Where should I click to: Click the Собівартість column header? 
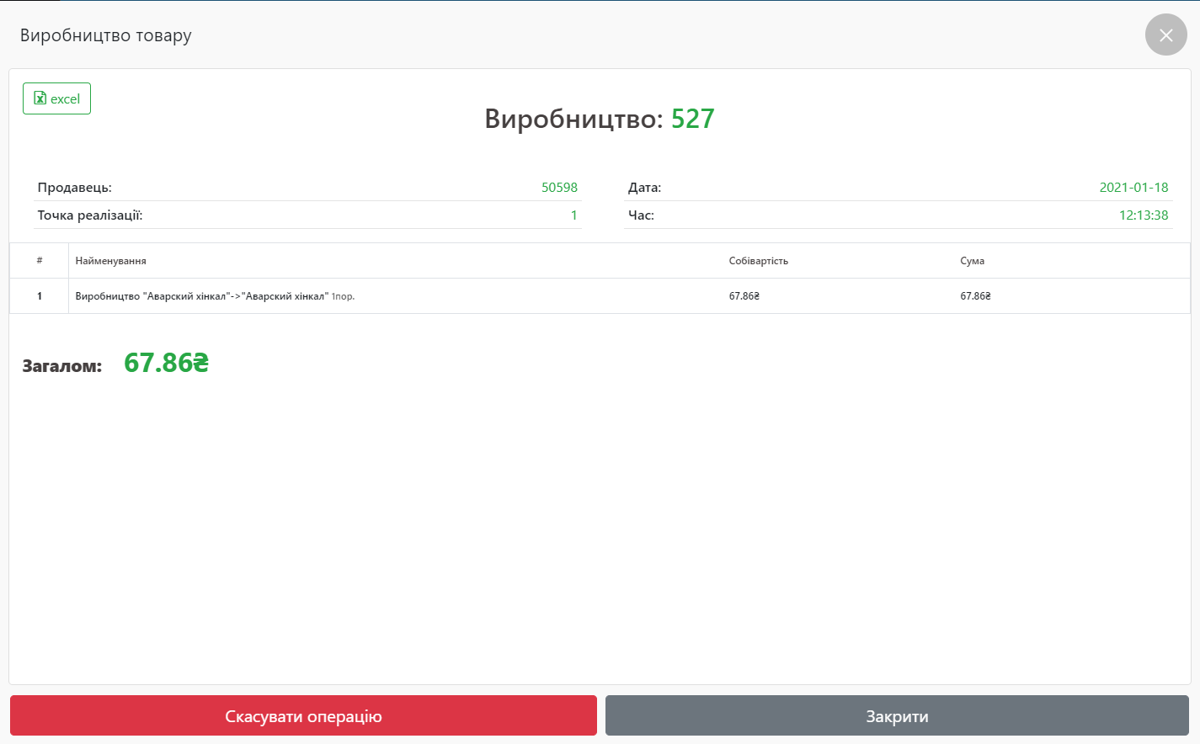tap(758, 261)
